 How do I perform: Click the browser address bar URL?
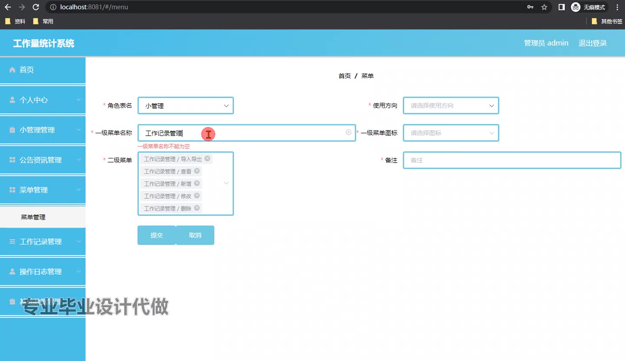pyautogui.click(x=94, y=7)
